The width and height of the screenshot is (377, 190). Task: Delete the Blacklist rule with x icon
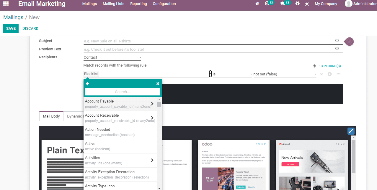[321, 74]
